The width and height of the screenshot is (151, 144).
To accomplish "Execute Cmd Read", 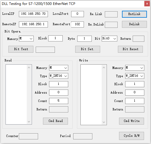I will tap(55, 121).
